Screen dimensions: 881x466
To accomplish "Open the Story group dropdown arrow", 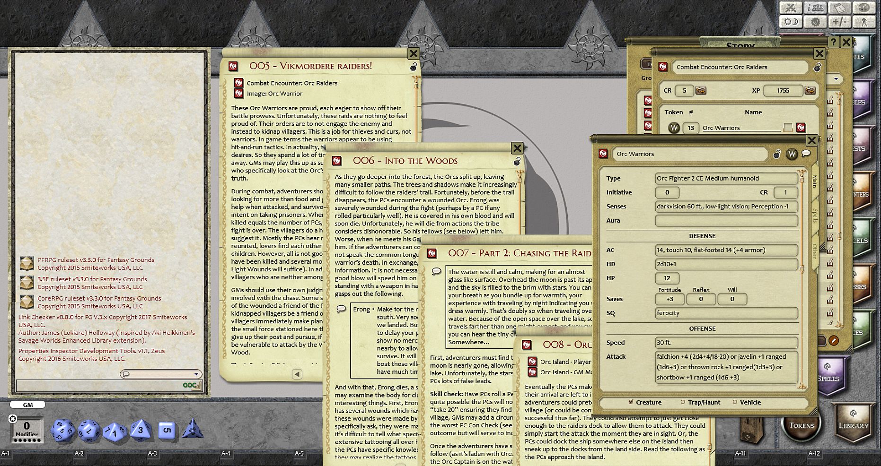I will click(x=836, y=79).
